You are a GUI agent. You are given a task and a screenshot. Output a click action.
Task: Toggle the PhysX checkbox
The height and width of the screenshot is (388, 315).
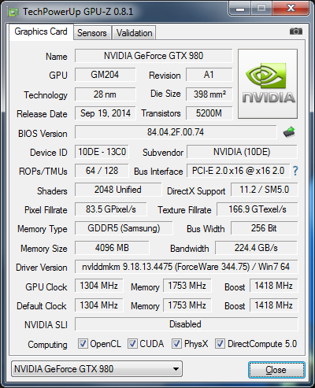coord(176,343)
